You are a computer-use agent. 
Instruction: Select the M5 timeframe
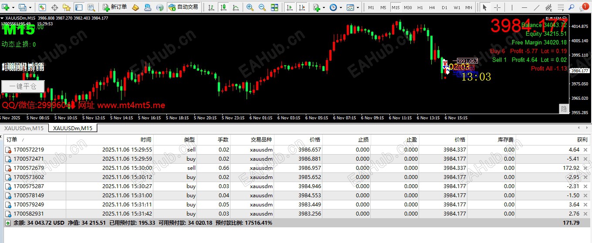click(383, 7)
